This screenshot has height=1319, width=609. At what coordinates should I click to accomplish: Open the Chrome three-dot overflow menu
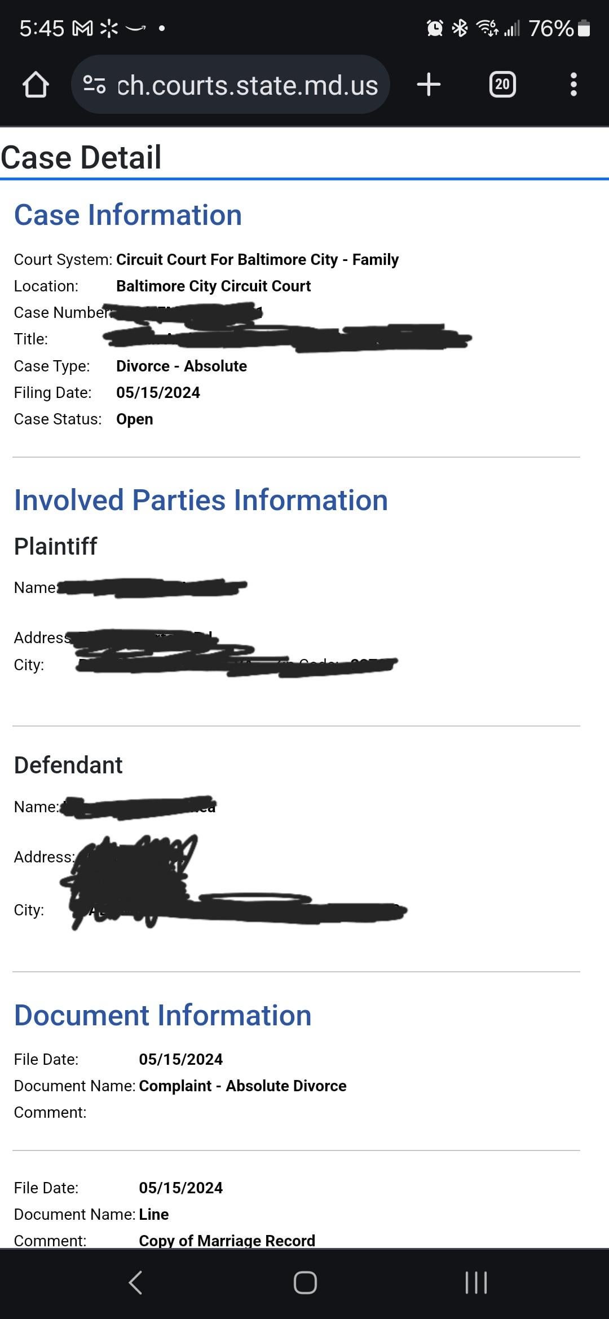pos(573,85)
